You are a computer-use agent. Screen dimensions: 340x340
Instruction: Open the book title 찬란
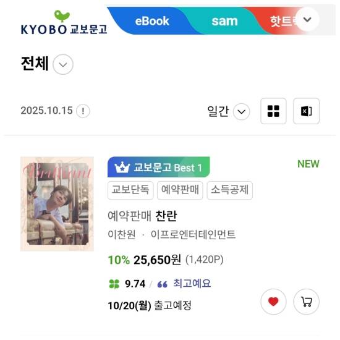(166, 216)
